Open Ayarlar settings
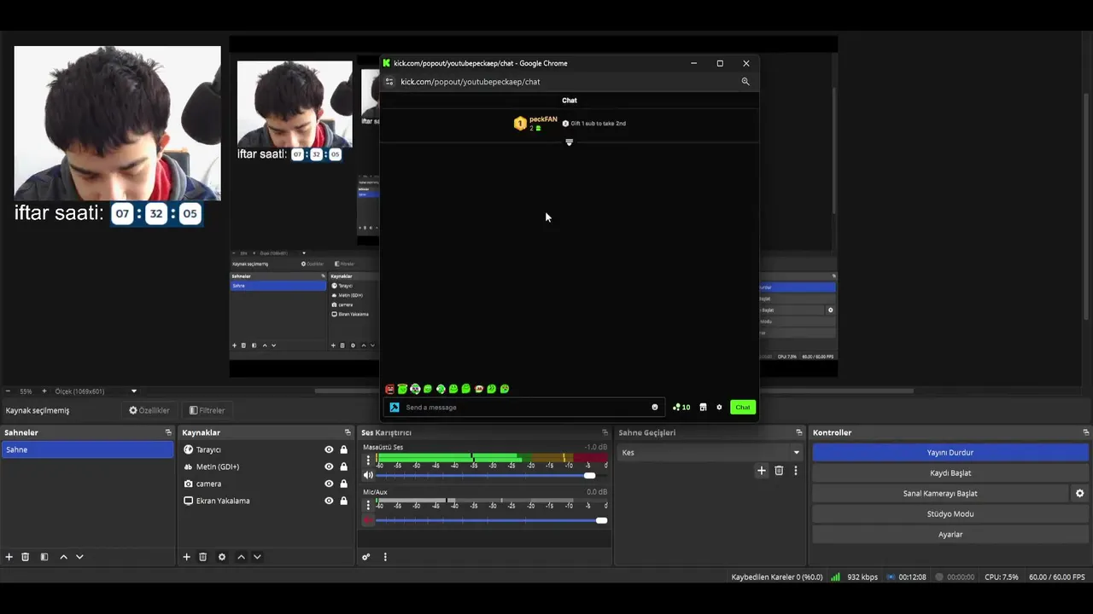 (x=950, y=534)
